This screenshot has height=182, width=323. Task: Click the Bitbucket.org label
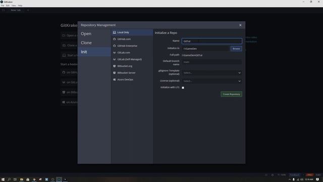pos(125,66)
